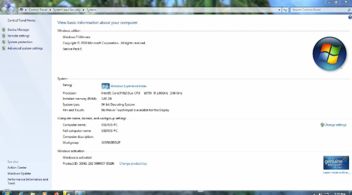Image resolution: width=352 pixels, height=195 pixels.
Task: Open Control Panel Home
Action: [x=21, y=20]
